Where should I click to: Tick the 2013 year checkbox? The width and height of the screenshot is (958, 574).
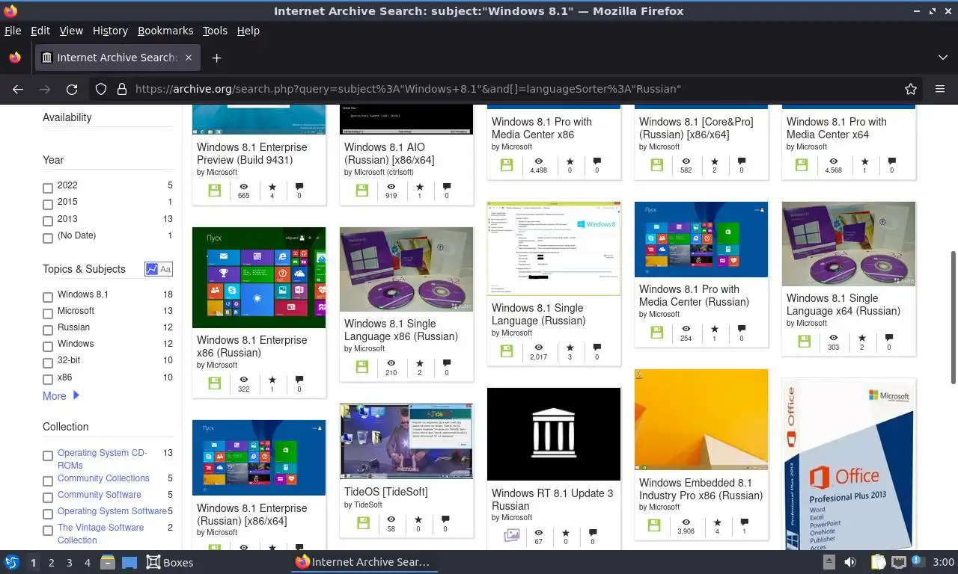tap(48, 221)
